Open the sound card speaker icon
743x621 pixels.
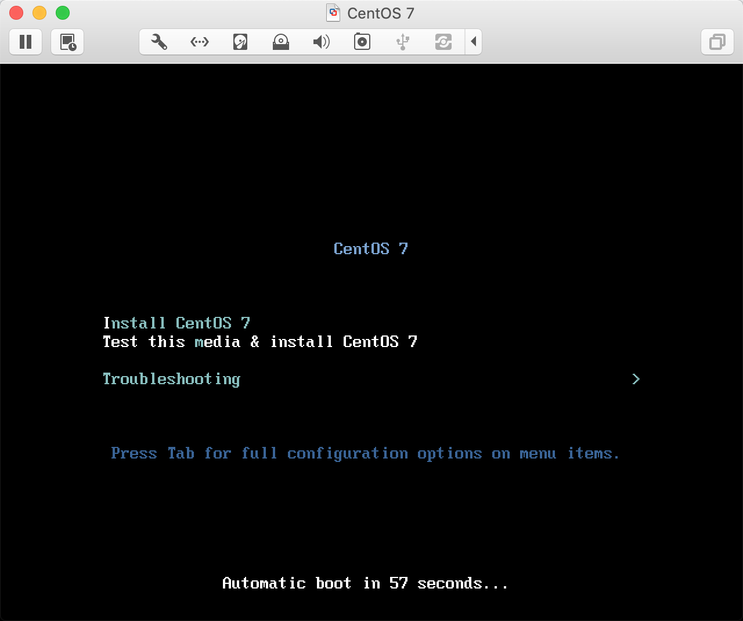[321, 42]
